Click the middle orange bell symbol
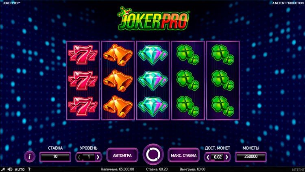Screen dimensions: 305x172 [x=118, y=81]
